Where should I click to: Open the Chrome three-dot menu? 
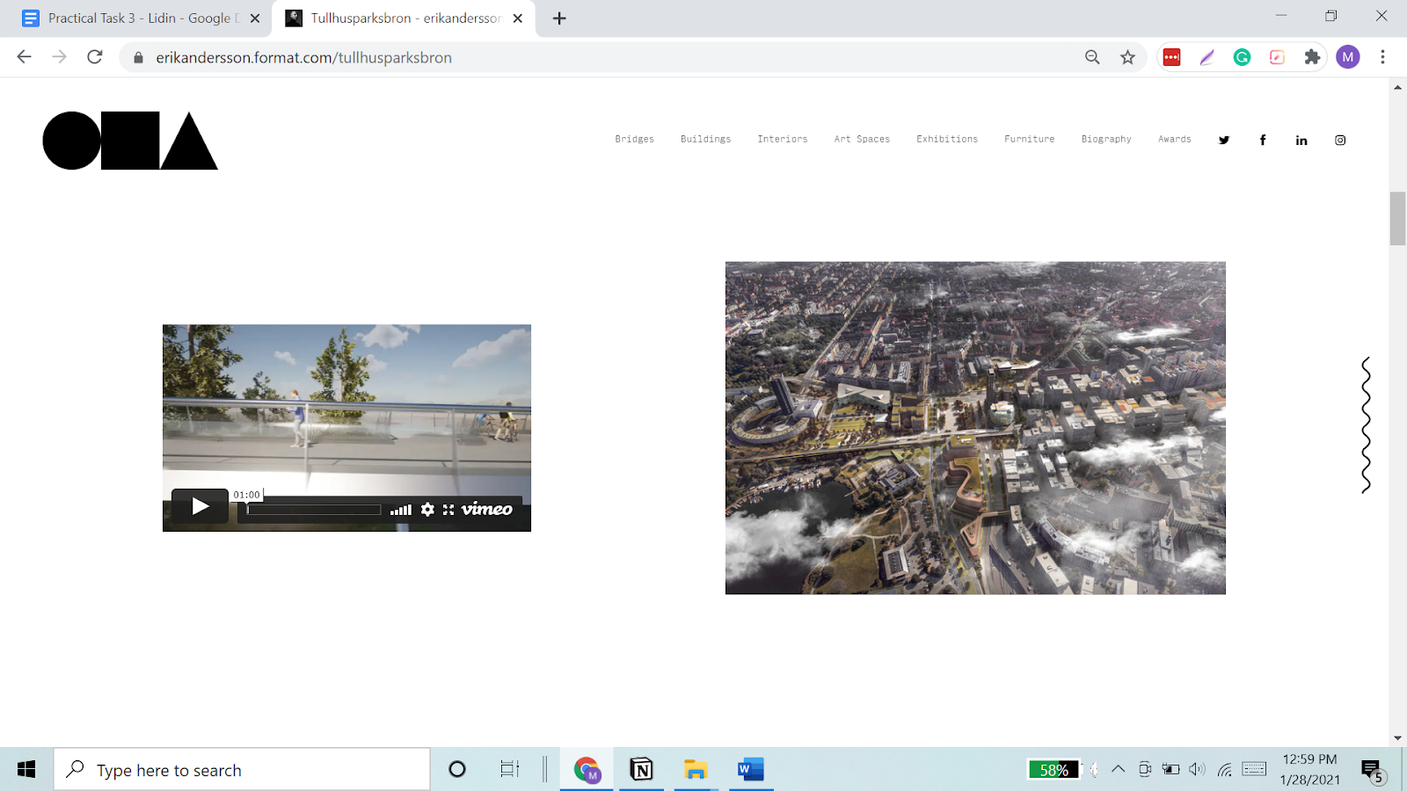click(x=1382, y=57)
